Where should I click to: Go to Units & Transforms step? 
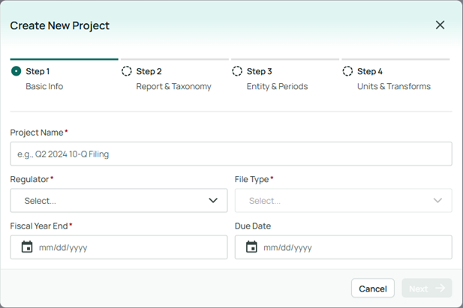pyautogui.click(x=394, y=86)
